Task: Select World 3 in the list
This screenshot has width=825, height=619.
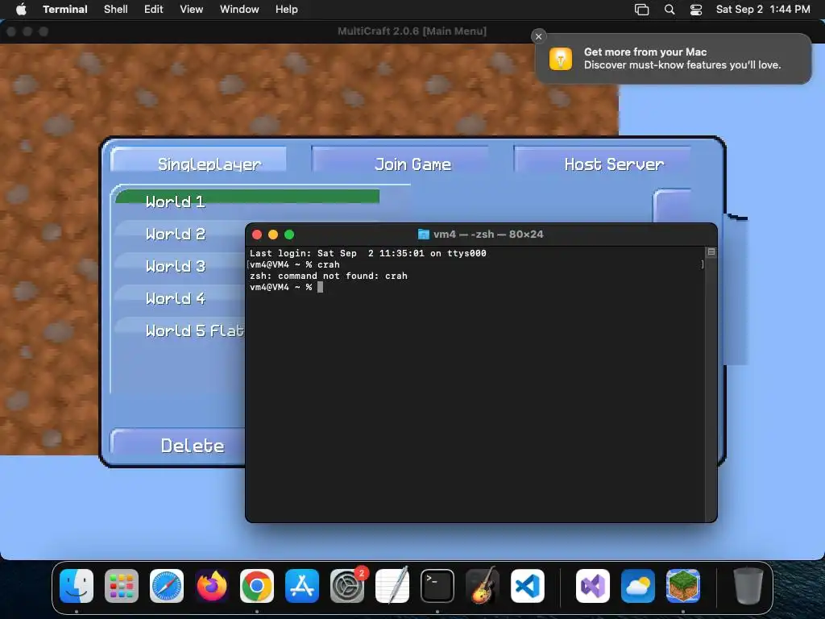Action: [x=180, y=266]
